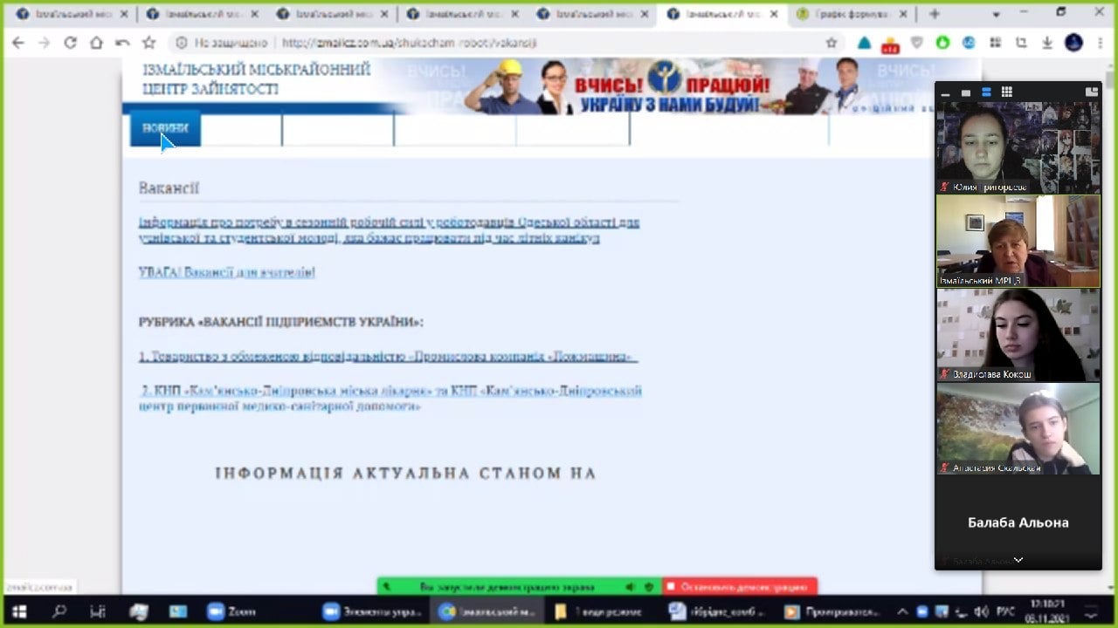The image size is (1118, 628).
Task: Click the browser profile avatar icon
Action: pos(1073,43)
